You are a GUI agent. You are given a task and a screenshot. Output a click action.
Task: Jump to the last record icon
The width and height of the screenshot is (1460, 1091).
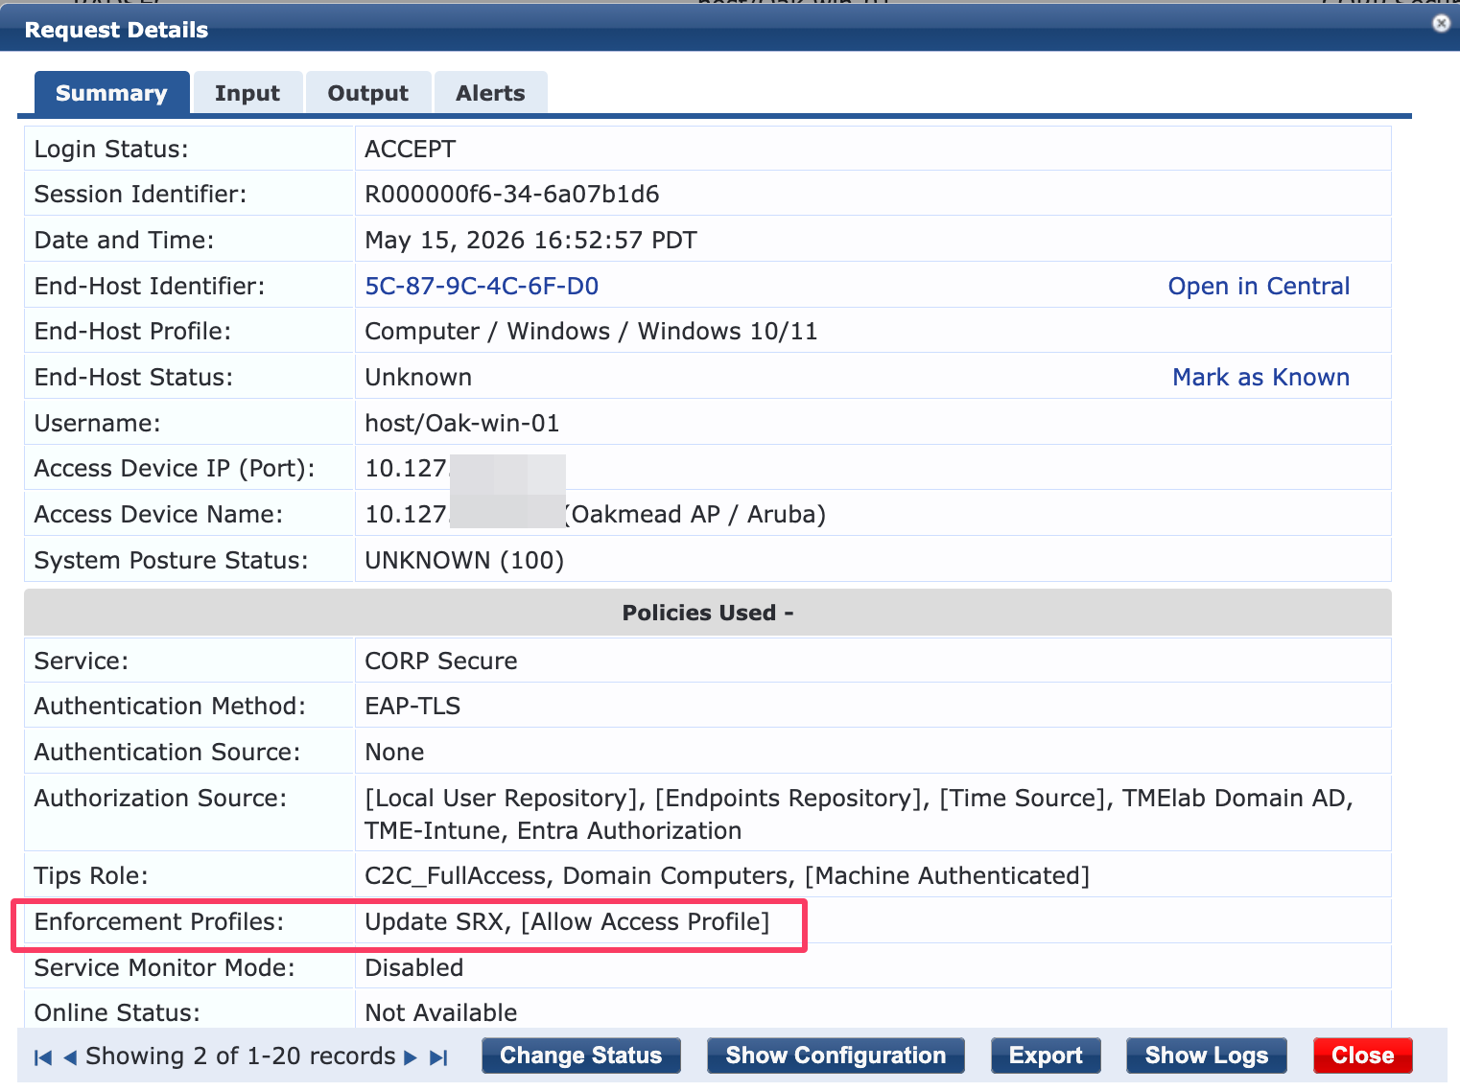pos(438,1057)
